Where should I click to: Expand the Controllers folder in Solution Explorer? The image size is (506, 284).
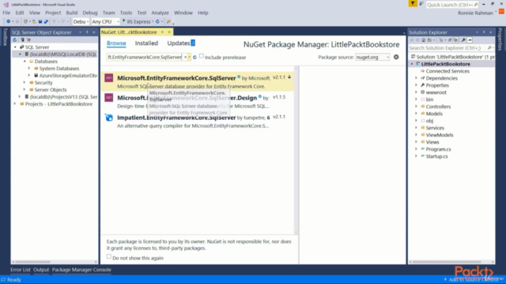click(x=417, y=106)
